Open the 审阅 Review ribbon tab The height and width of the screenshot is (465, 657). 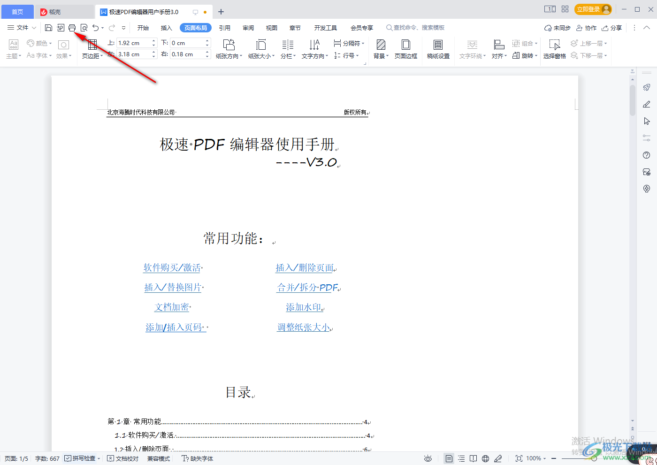(248, 28)
